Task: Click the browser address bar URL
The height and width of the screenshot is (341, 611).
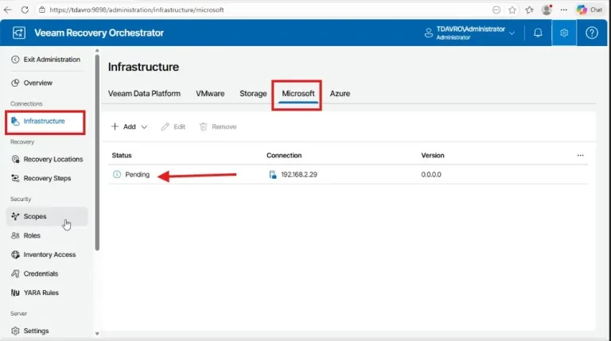Action: pos(137,10)
